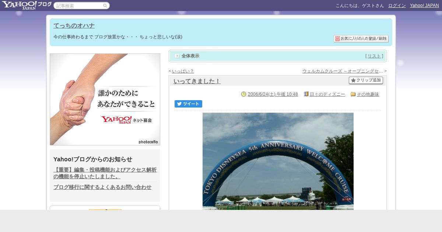Click book icon beside 日々のディズニー

tap(306, 94)
